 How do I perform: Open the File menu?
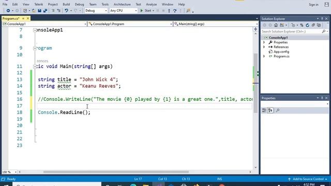[x=5, y=4]
